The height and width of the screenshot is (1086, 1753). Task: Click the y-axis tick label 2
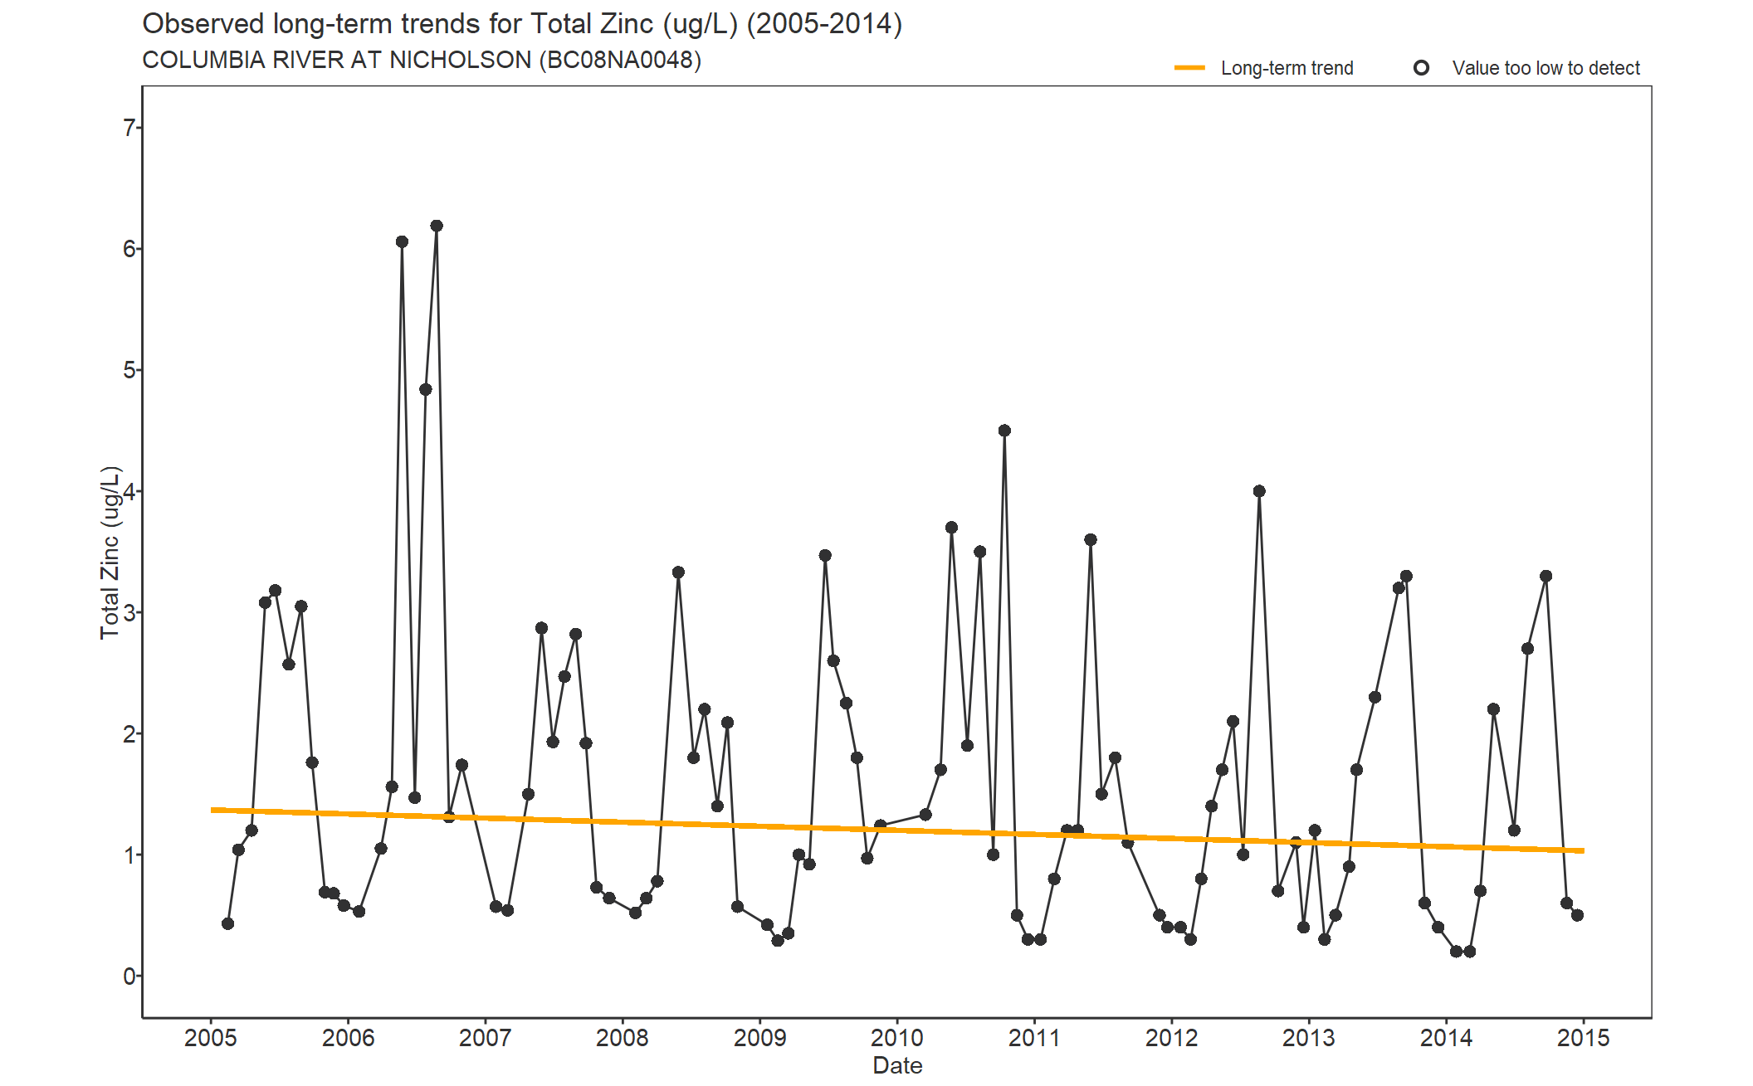coord(129,733)
